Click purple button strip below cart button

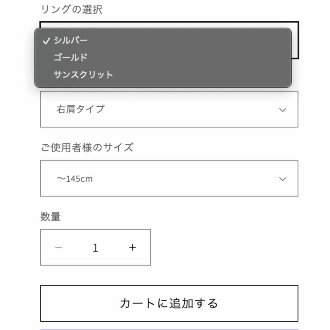coord(169,329)
